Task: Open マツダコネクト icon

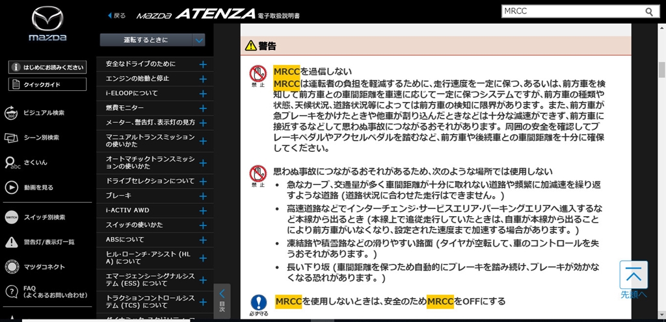Action: tap(11, 267)
